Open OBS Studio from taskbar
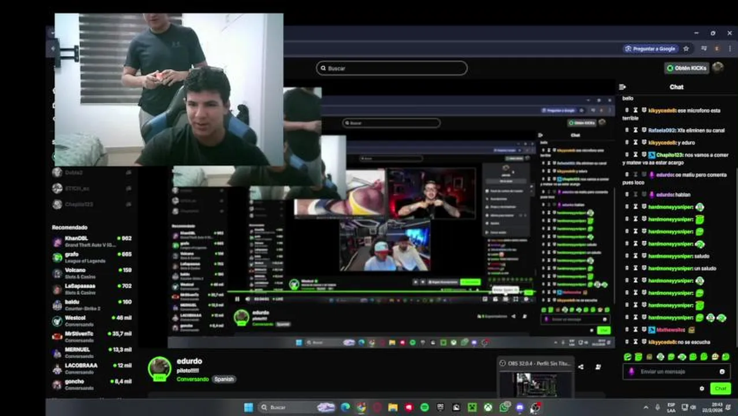 point(535,407)
